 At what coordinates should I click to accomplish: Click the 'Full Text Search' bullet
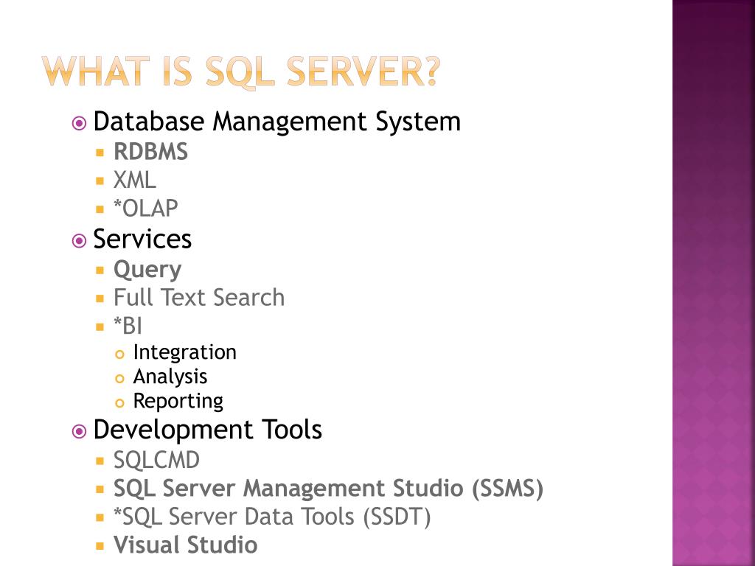coord(199,298)
